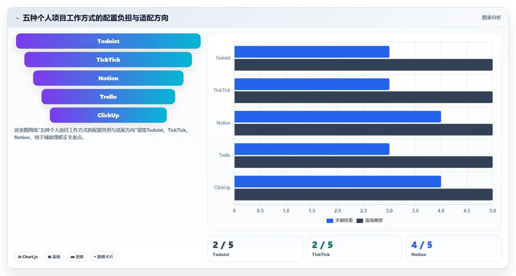
Task: Click the blue icon before the page title
Action: (17, 18)
